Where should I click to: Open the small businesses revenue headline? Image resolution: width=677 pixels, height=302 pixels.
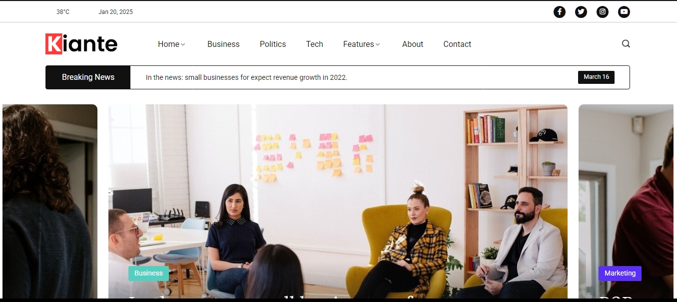tap(246, 77)
